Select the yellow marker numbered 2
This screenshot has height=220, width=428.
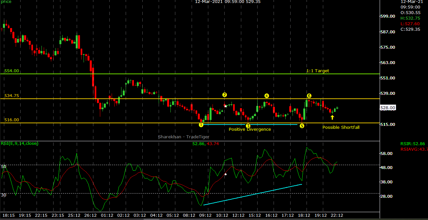(225, 95)
